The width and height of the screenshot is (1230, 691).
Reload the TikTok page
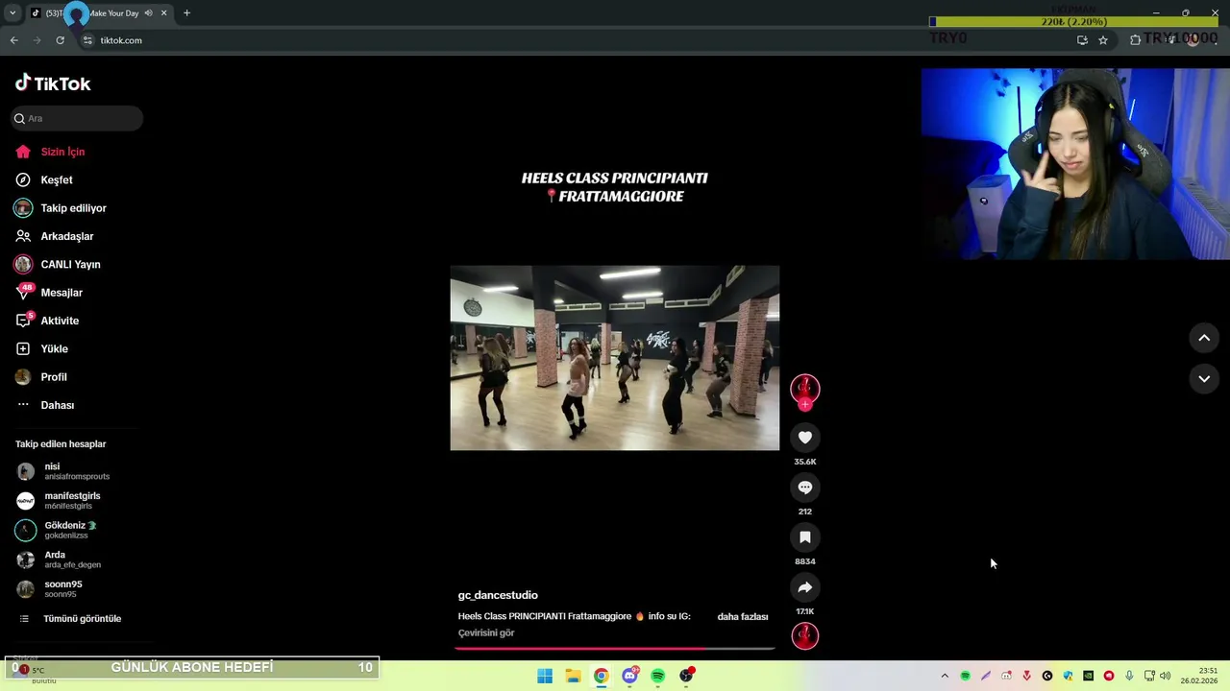(x=60, y=40)
